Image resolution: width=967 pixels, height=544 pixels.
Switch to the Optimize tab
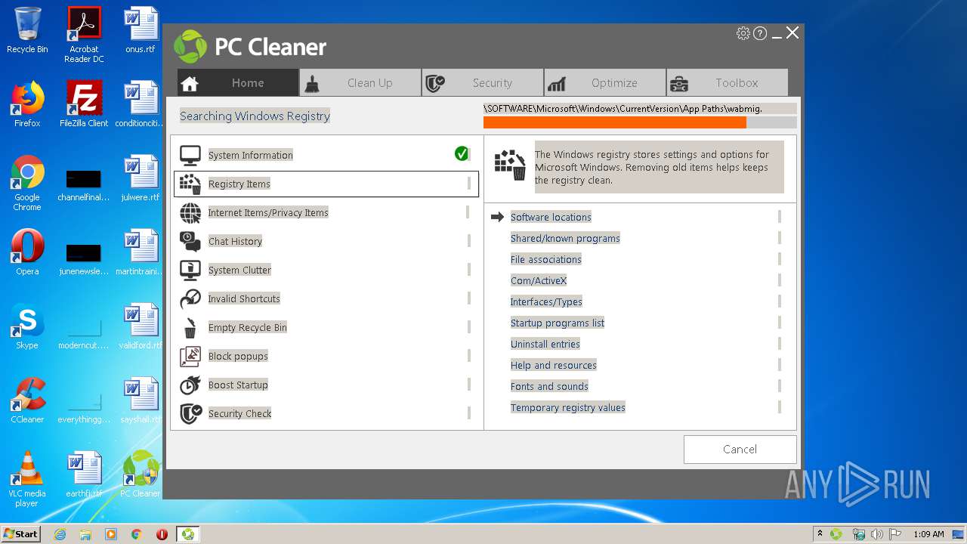pyautogui.click(x=605, y=83)
